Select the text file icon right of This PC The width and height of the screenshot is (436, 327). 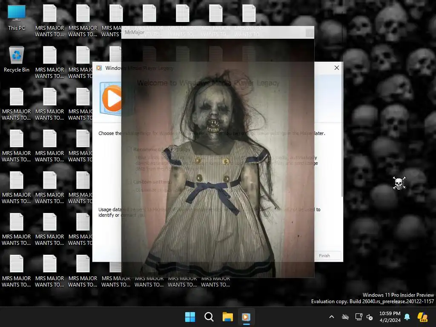tap(49, 20)
